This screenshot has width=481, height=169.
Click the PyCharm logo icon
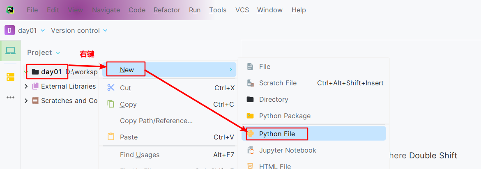10,10
